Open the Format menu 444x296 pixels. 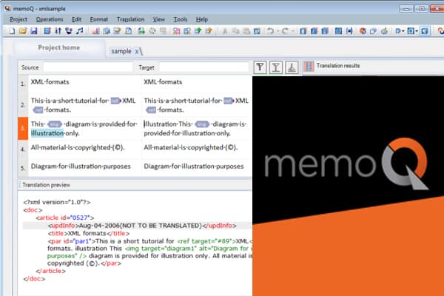click(99, 18)
